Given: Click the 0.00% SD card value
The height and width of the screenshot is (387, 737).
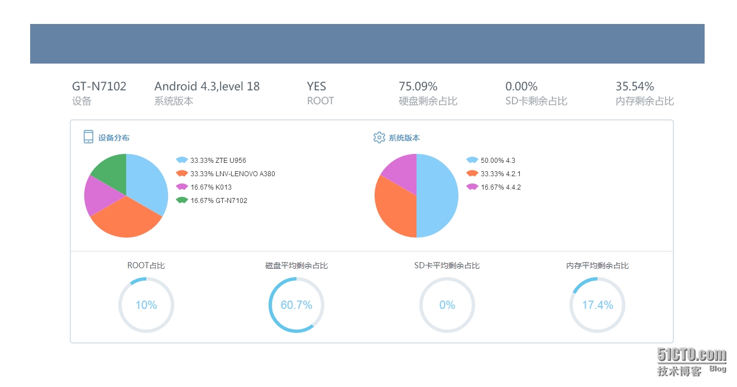Looking at the screenshot, I should coord(521,86).
